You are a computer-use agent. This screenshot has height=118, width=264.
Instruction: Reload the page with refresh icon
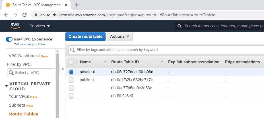click(x=24, y=15)
